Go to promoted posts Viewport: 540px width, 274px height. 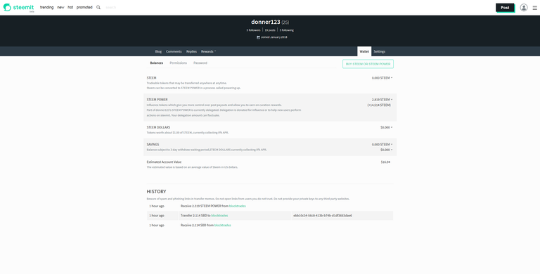(84, 7)
